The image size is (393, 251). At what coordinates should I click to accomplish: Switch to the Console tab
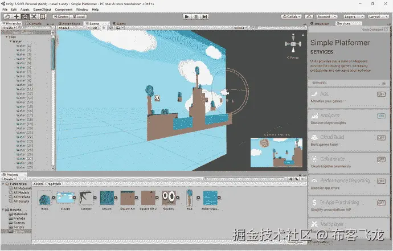pos(34,23)
